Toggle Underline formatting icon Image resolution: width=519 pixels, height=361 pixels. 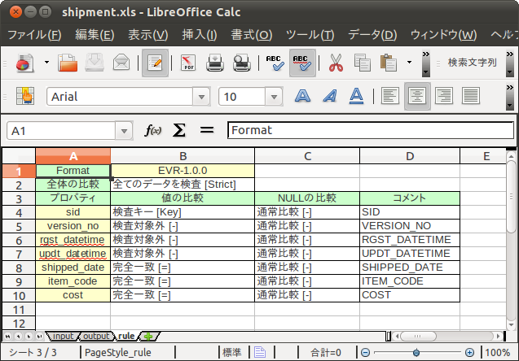pos(356,96)
